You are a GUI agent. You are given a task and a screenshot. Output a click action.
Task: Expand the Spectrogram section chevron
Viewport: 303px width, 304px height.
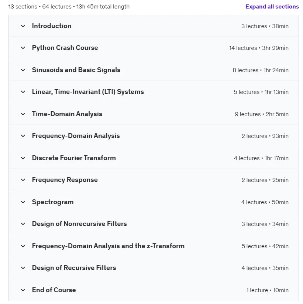[23, 202]
